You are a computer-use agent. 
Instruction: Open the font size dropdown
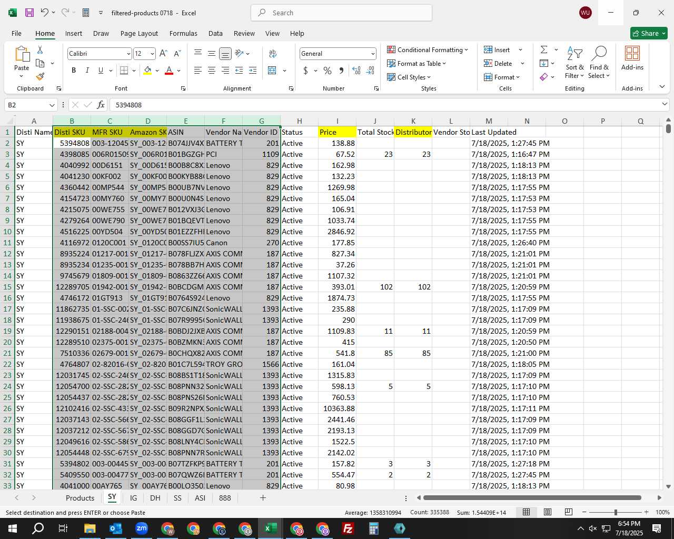(152, 54)
